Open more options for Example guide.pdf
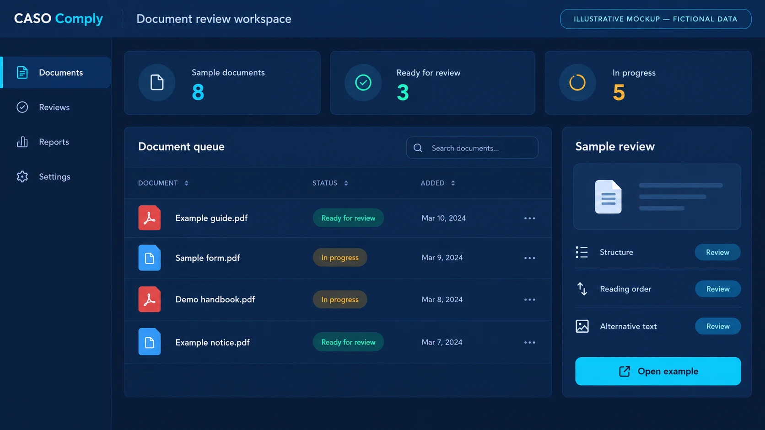Screen dimensions: 765x430 [530, 218]
